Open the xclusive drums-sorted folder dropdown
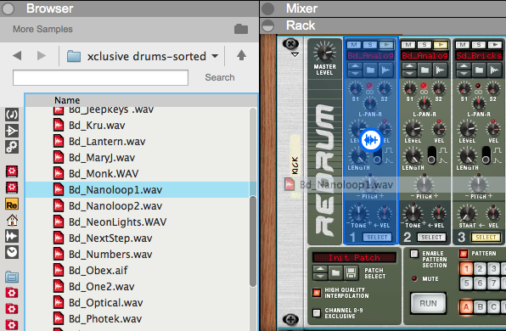 pos(215,56)
